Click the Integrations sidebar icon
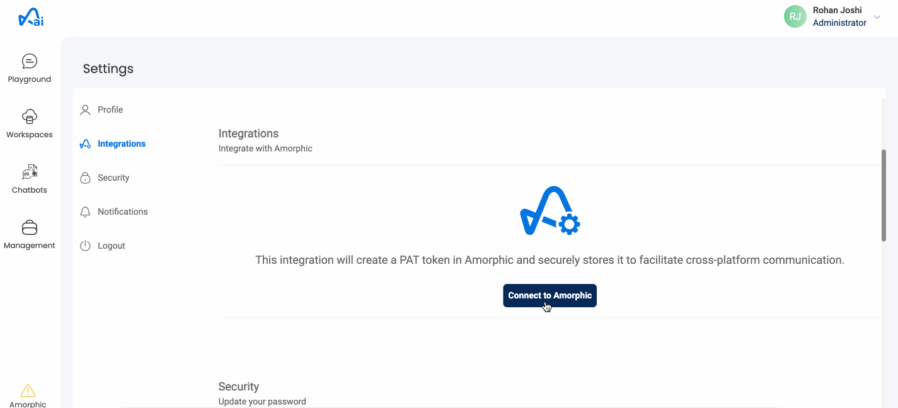The width and height of the screenshot is (898, 408). (86, 144)
